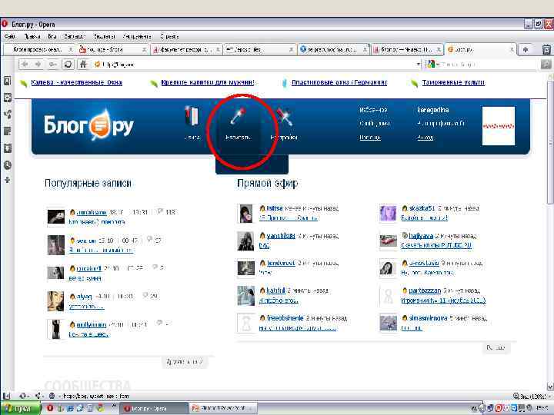Click the plus icon at sidebar bottom

[7, 181]
